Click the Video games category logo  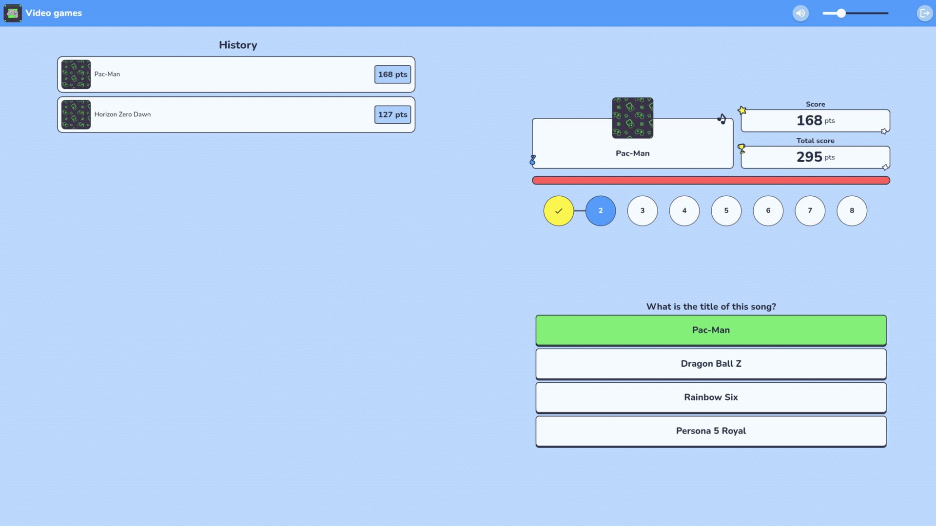click(x=13, y=13)
